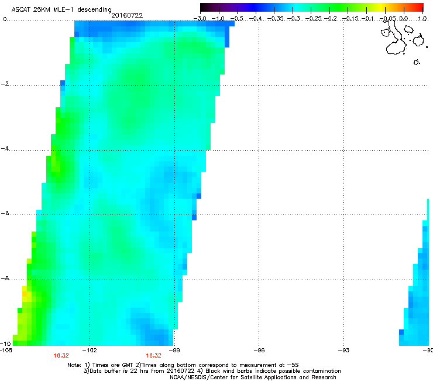Click the -0.15 color bar label
The height and width of the screenshot is (381, 433).
pyautogui.click(x=349, y=19)
